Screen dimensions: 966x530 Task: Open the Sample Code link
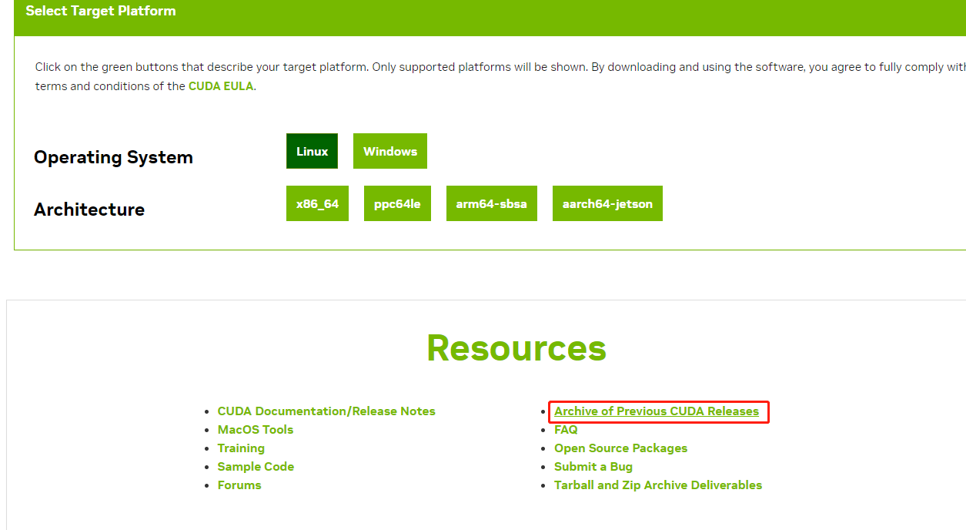click(x=256, y=467)
